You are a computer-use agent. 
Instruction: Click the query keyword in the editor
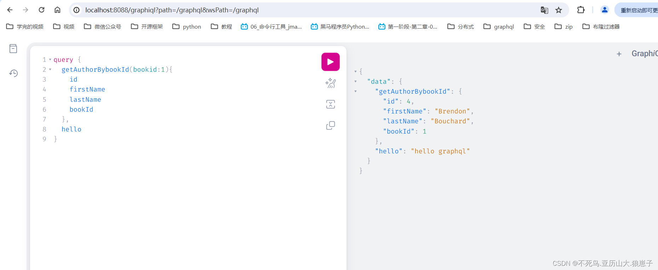(x=63, y=60)
